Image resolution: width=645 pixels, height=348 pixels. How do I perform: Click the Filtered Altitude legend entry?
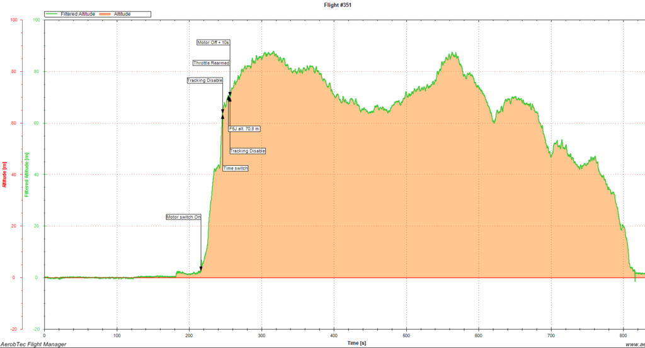[78, 13]
